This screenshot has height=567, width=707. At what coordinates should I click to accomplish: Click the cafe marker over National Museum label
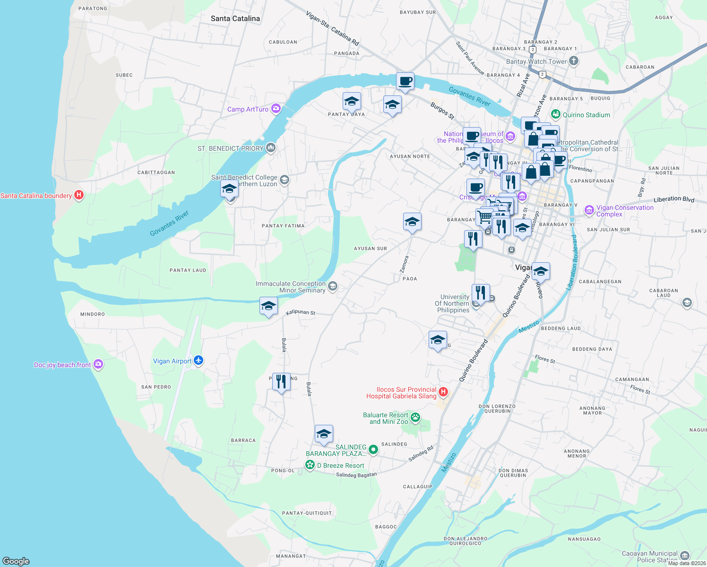pos(472,137)
